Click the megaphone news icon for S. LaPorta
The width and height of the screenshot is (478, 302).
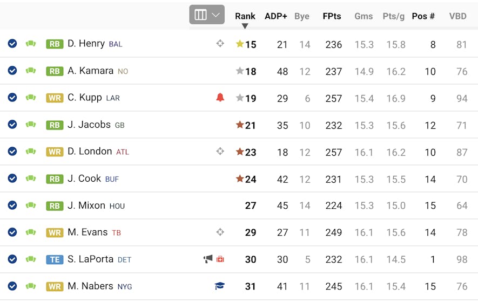(x=208, y=259)
